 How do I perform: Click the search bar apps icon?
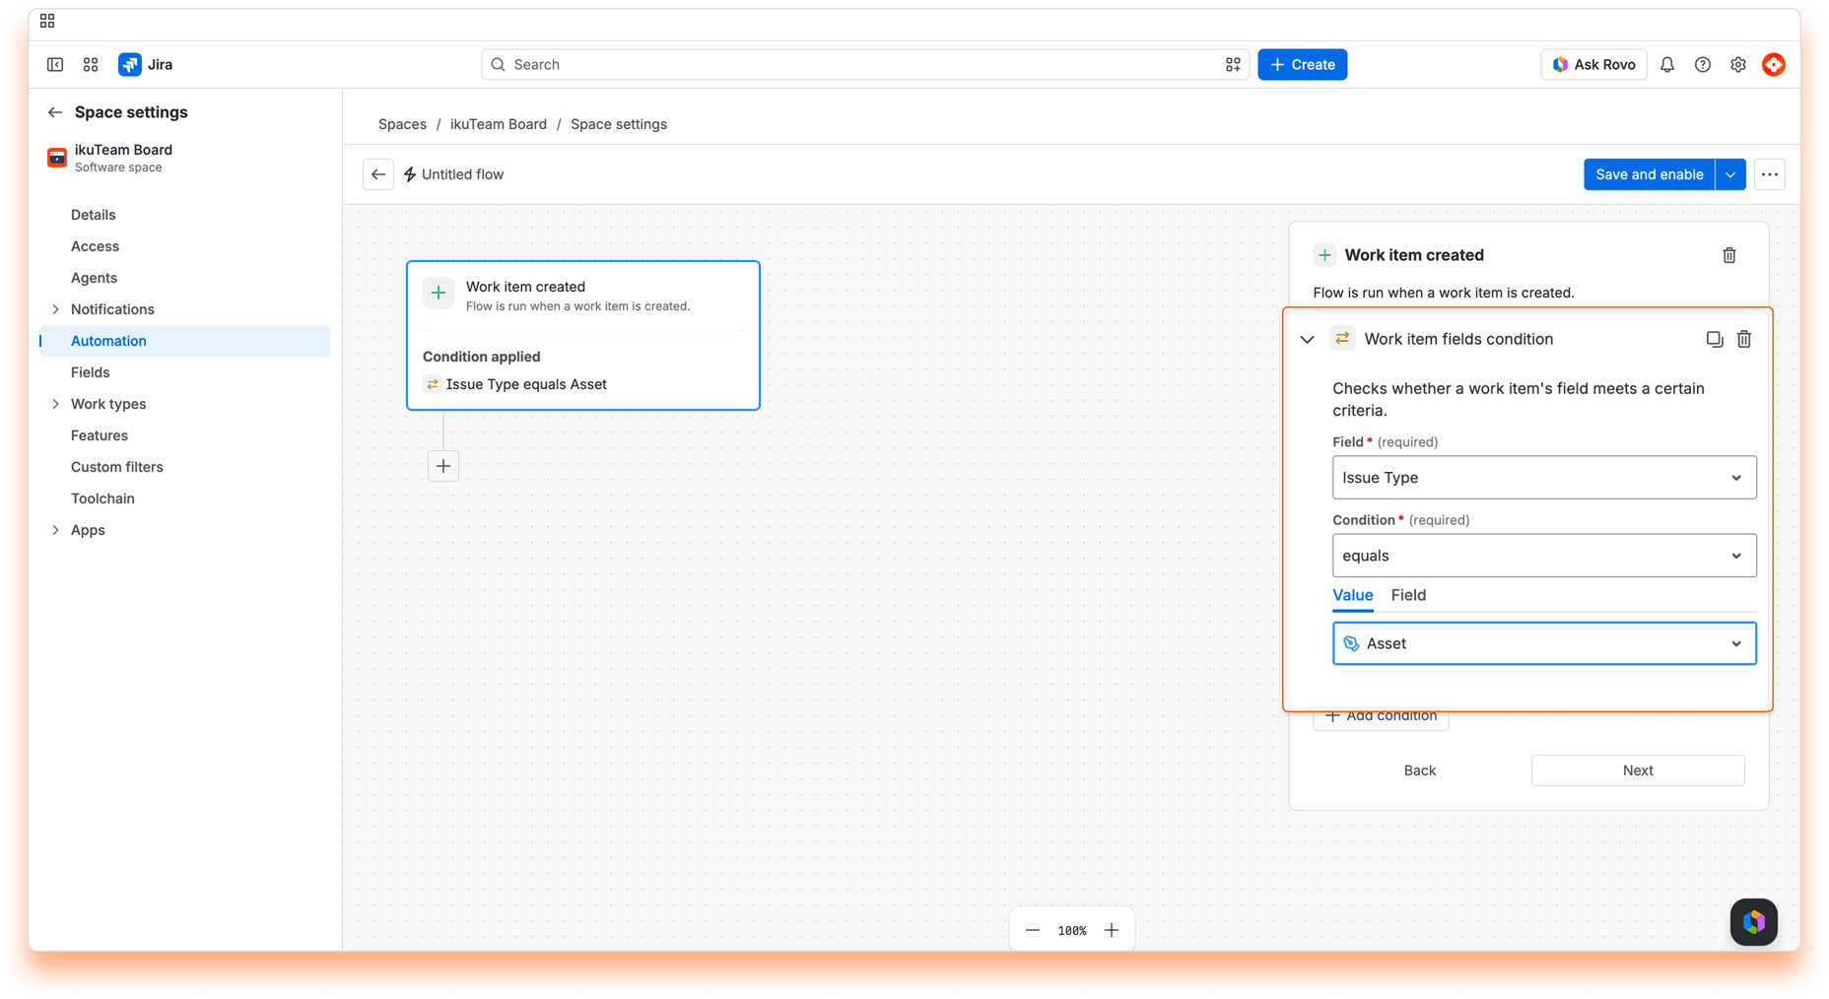pos(1233,64)
